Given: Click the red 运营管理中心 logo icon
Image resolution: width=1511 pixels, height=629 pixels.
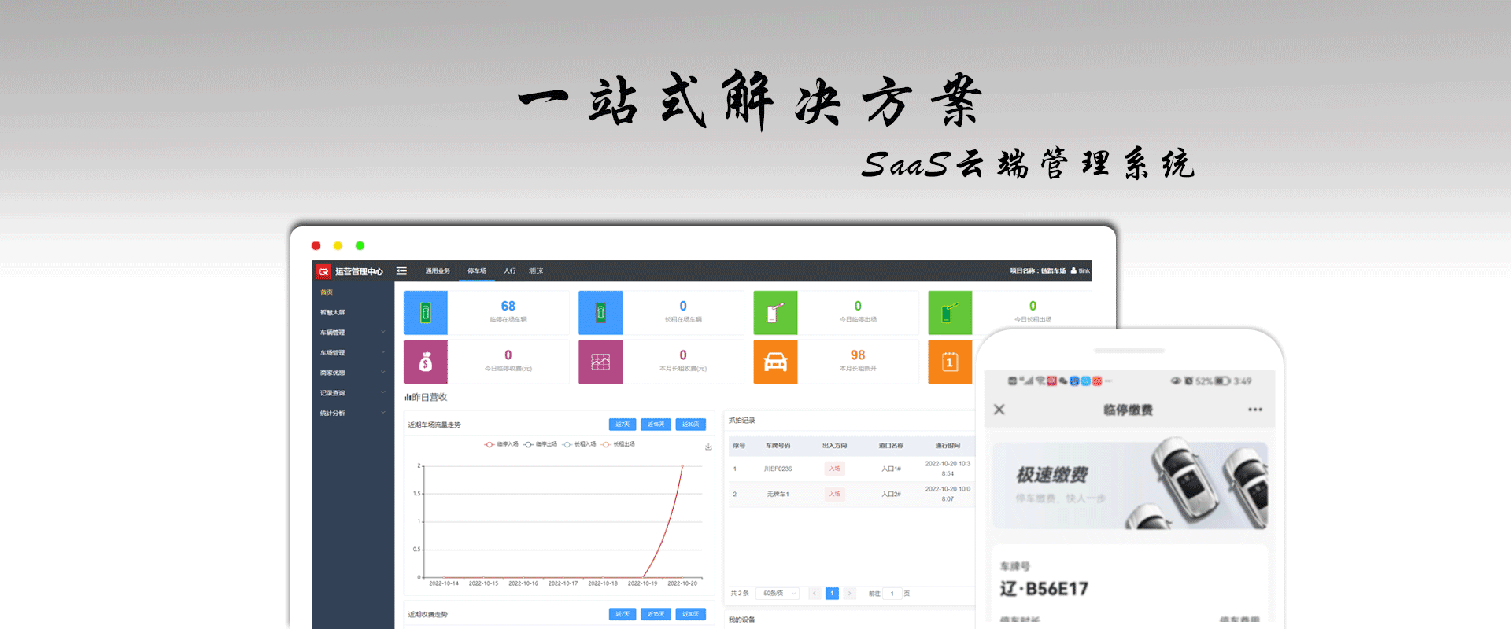Looking at the screenshot, I should (323, 271).
